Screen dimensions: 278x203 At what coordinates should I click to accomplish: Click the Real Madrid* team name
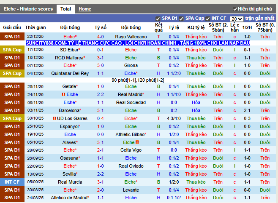click(131, 94)
